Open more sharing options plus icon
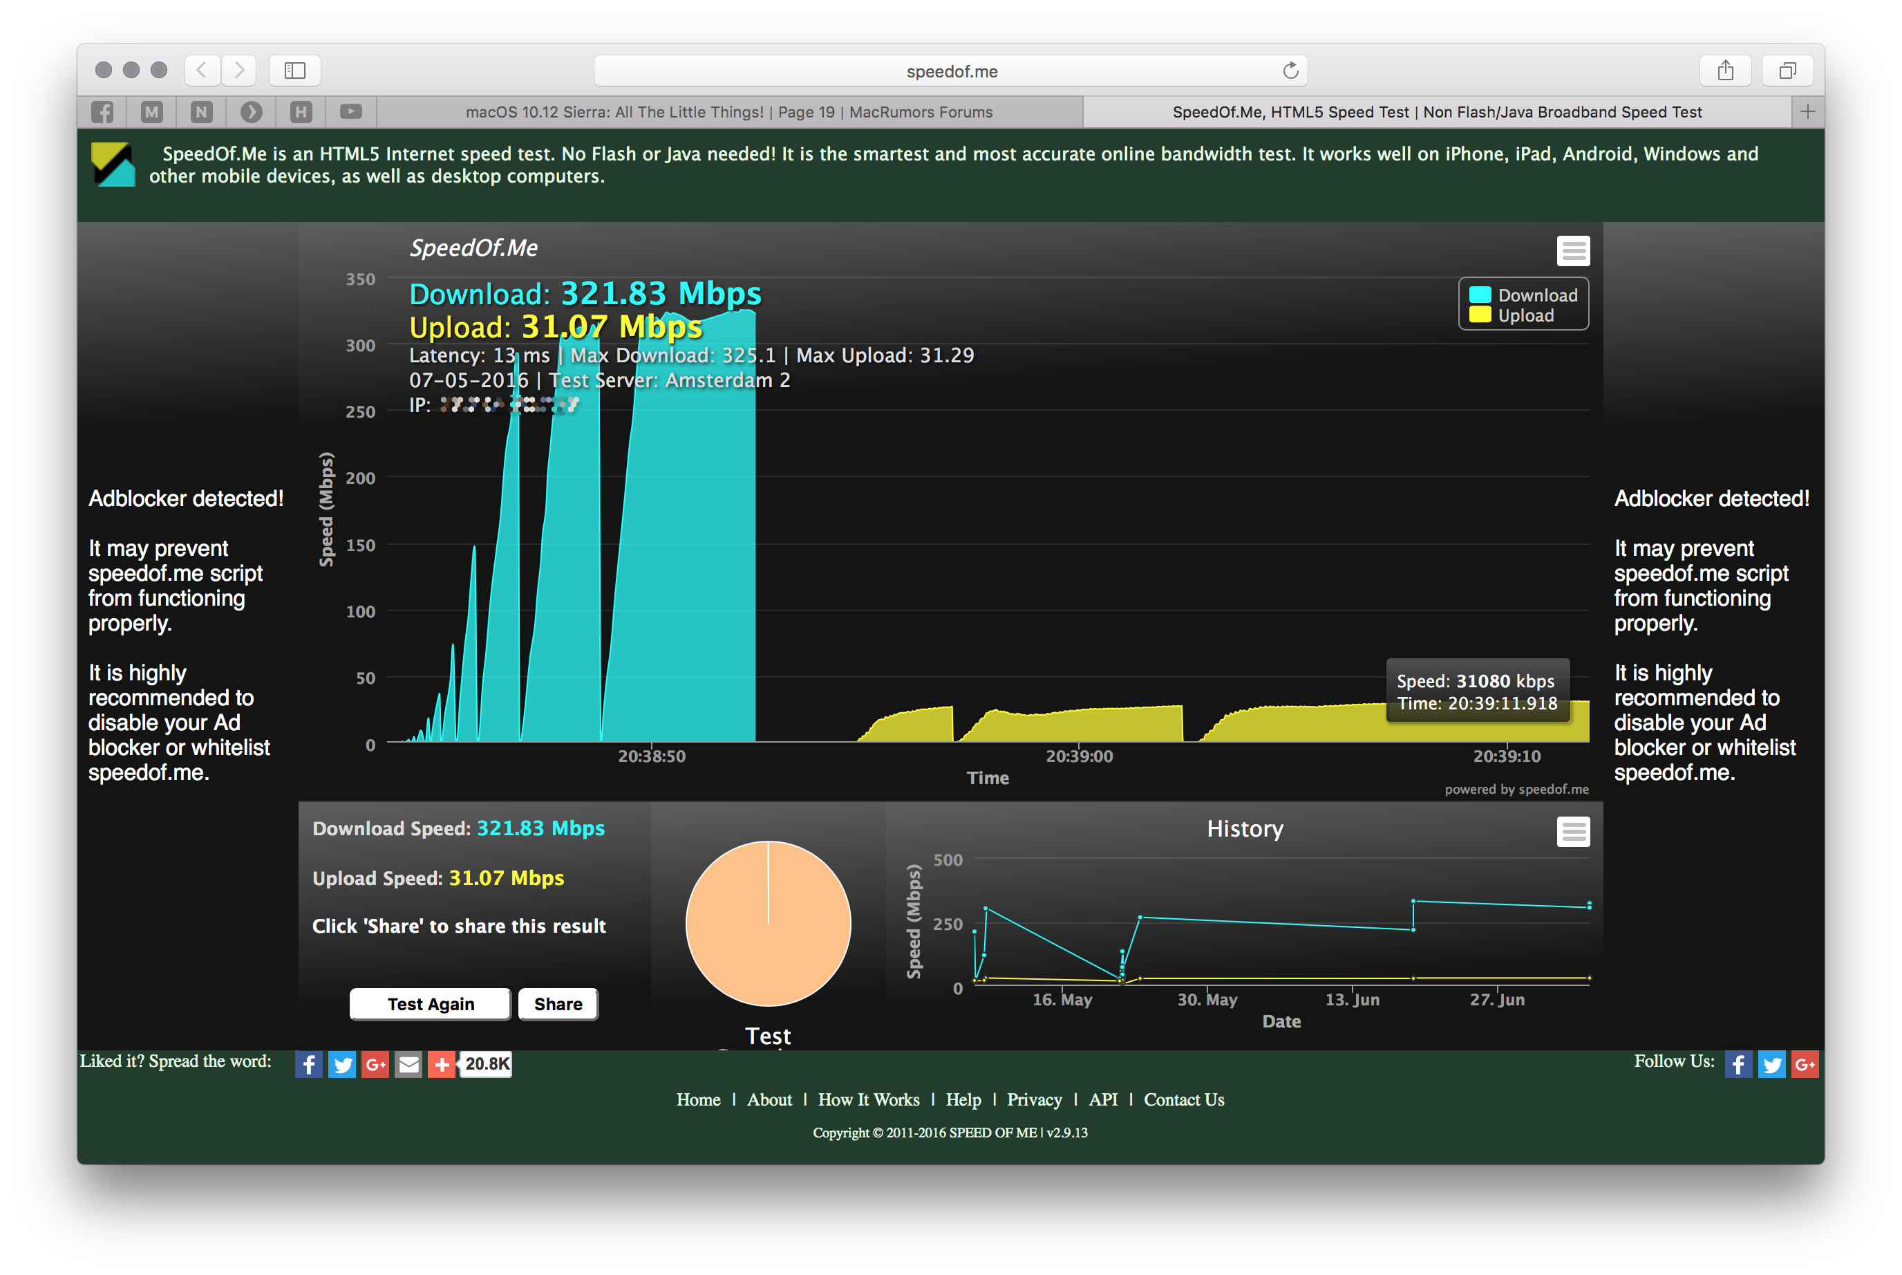The height and width of the screenshot is (1275, 1902). coord(442,1063)
